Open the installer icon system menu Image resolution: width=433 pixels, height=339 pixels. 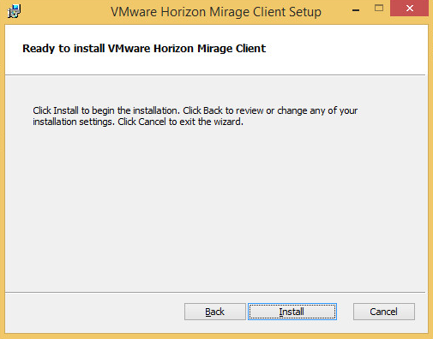click(x=14, y=11)
